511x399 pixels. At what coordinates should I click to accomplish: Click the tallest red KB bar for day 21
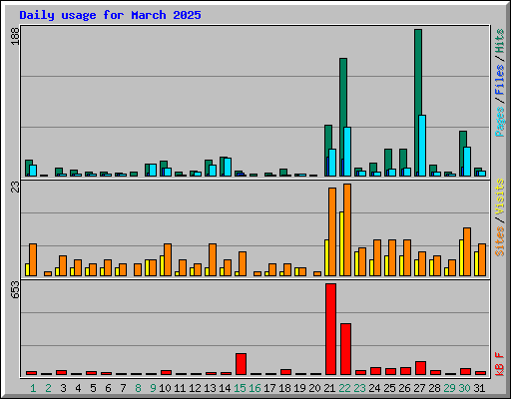click(330, 329)
